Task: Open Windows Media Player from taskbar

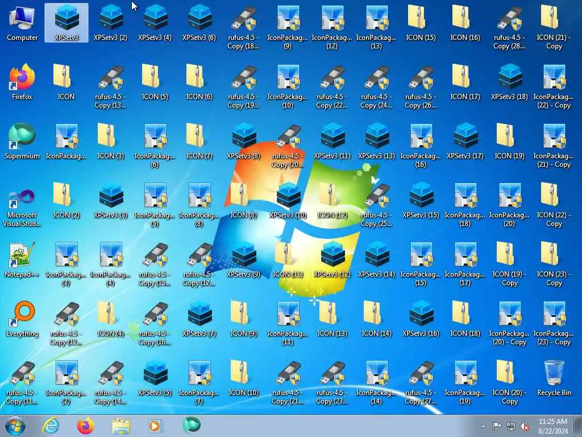Action: [155, 426]
